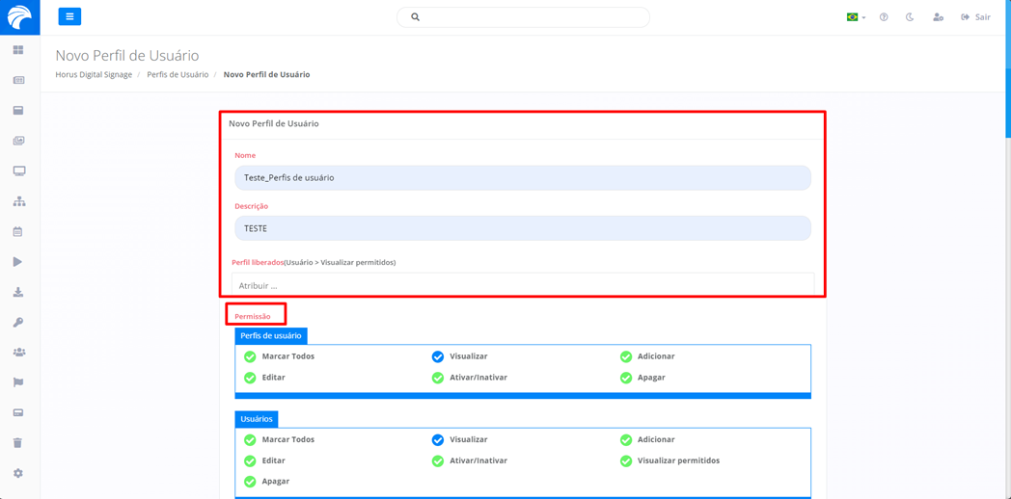Viewport: 1011px width, 499px height.
Task: Click the Usuários permission section tab
Action: coord(257,419)
